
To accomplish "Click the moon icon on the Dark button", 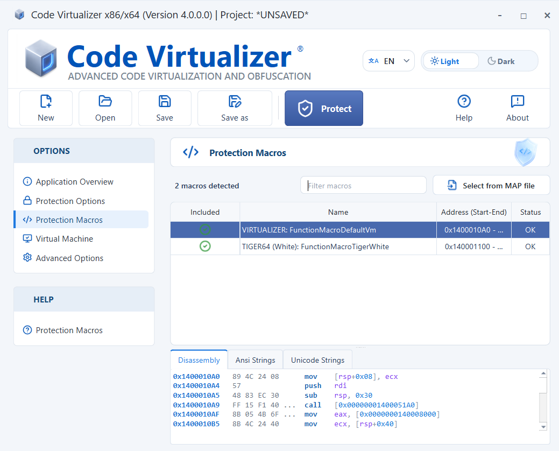I will (492, 61).
